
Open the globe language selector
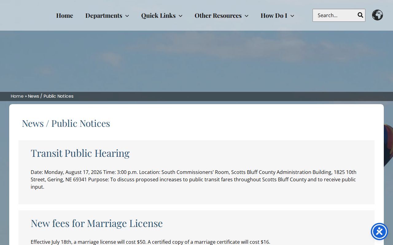point(377,15)
